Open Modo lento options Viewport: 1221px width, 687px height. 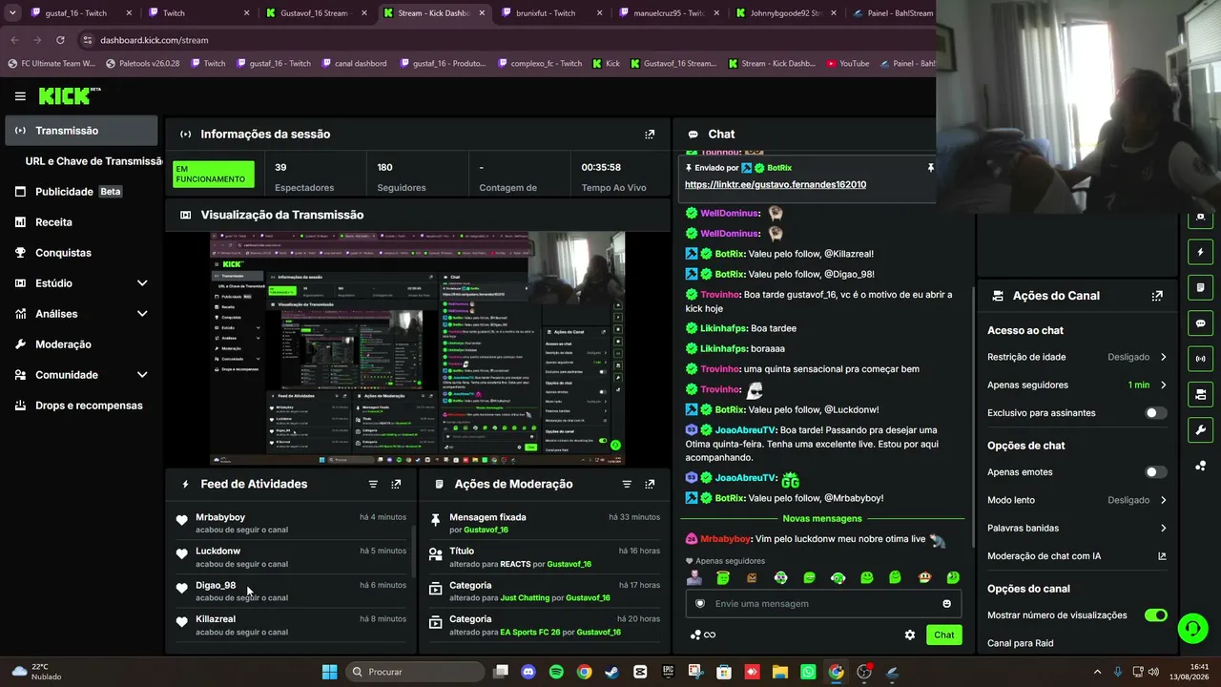1077,500
